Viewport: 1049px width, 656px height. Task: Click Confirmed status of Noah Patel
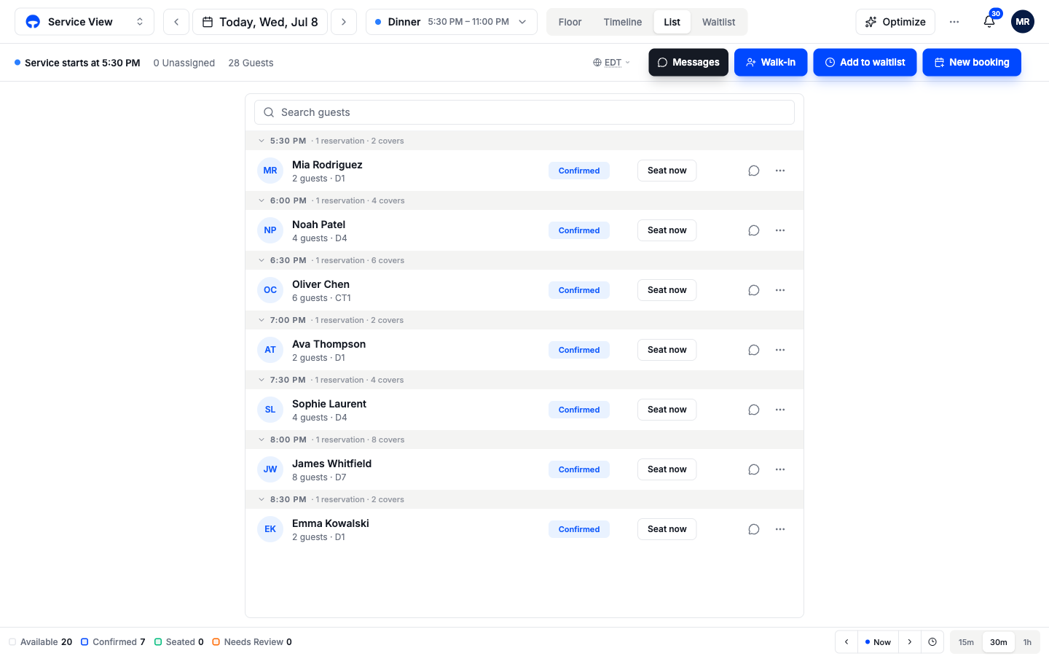(x=579, y=230)
